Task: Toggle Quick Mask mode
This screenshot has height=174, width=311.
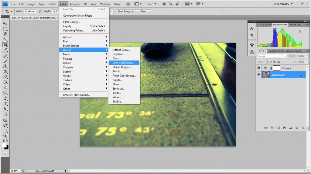Action: (x=5, y=153)
